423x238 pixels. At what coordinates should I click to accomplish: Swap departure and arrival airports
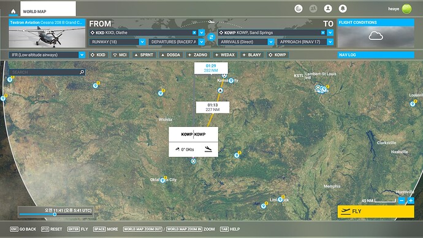[x=211, y=37]
